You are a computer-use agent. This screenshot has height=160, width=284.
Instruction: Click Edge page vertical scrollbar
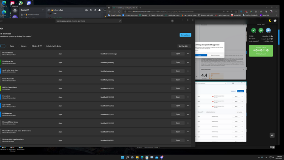(x=279, y=37)
